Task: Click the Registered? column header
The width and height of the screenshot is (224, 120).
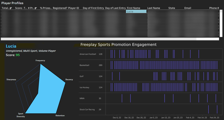Action: (60, 8)
